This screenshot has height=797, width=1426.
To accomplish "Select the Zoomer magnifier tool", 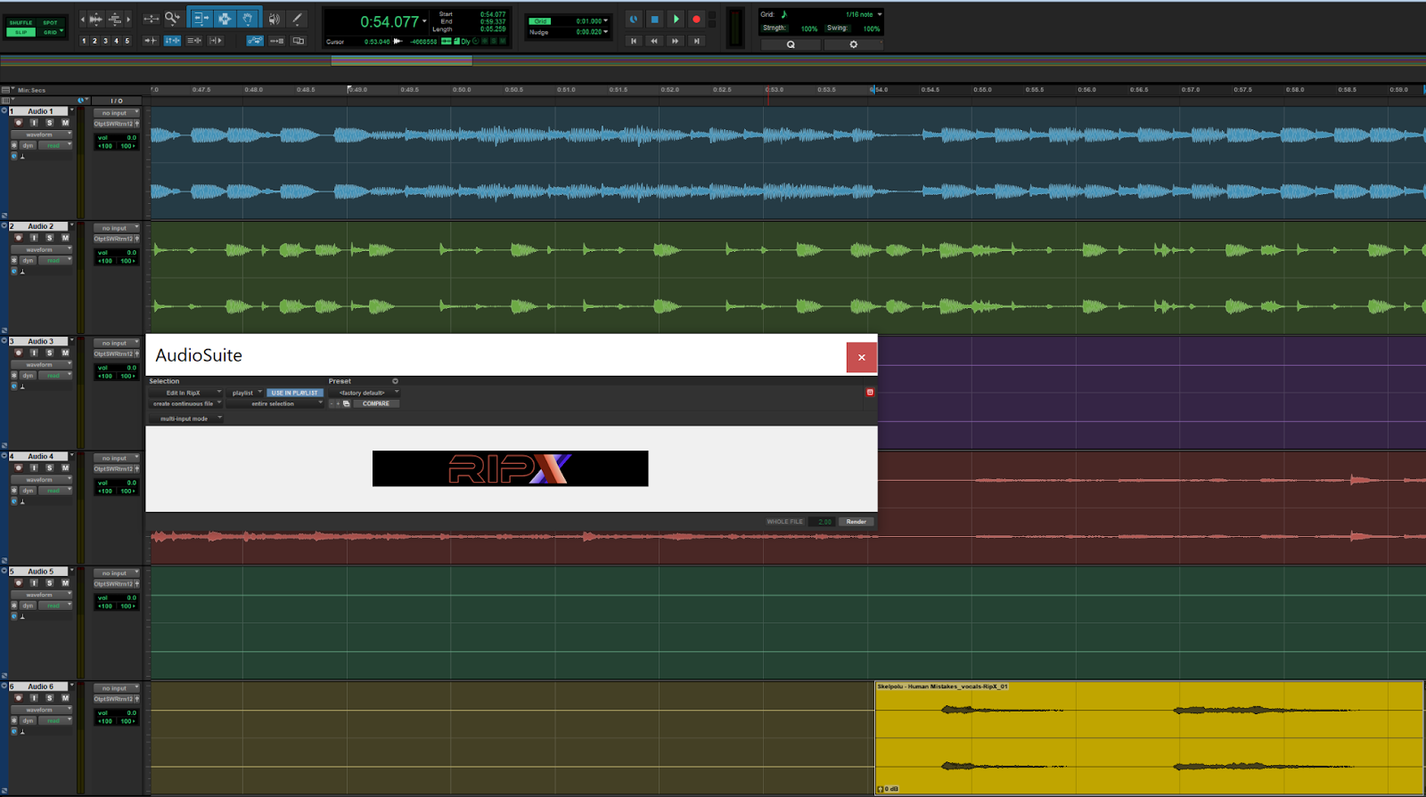I will click(172, 19).
